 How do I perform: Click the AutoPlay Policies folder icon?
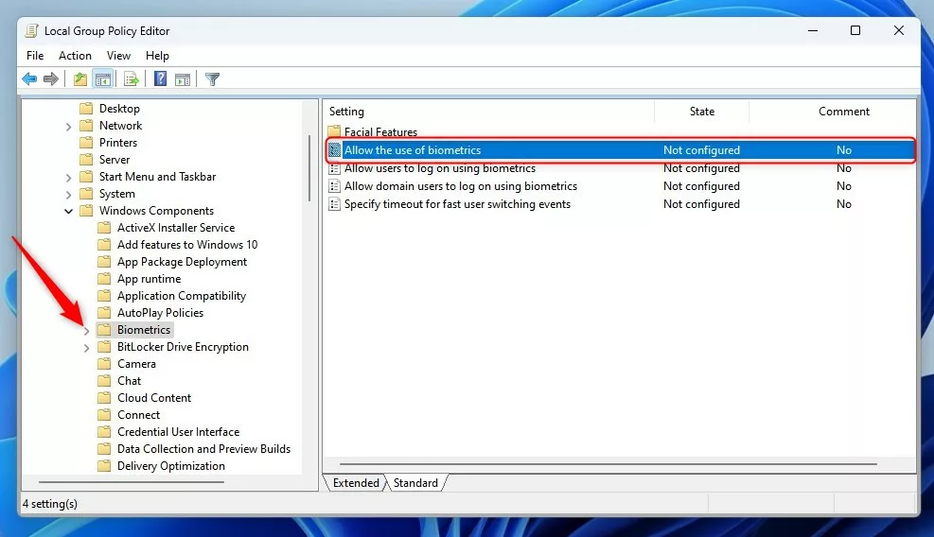point(104,312)
